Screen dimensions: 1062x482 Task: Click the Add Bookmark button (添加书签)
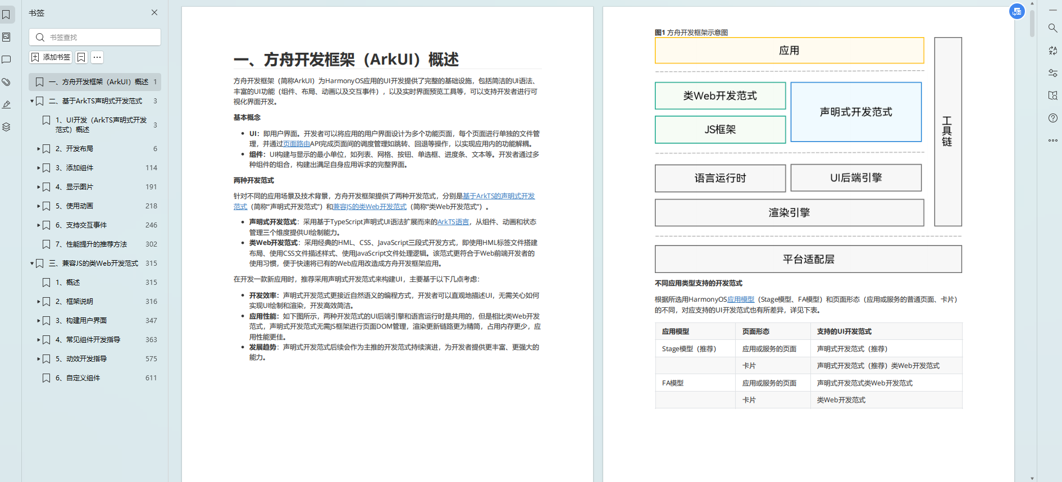click(51, 57)
